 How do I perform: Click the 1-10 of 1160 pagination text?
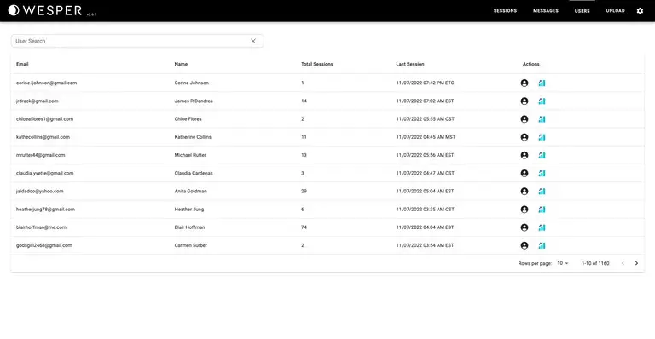[595, 263]
